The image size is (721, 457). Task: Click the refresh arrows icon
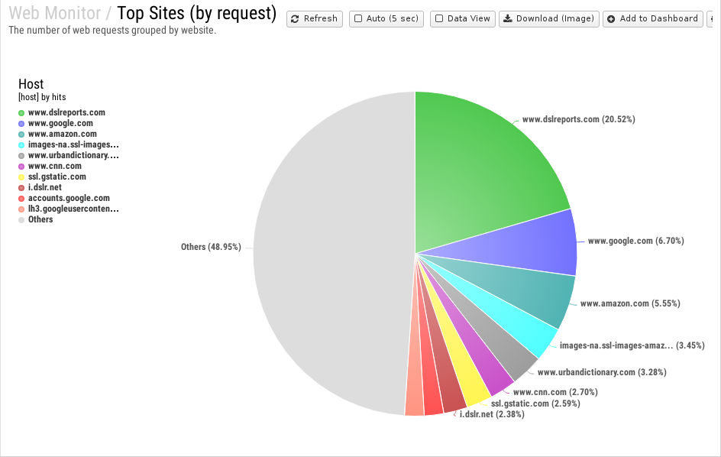click(295, 19)
